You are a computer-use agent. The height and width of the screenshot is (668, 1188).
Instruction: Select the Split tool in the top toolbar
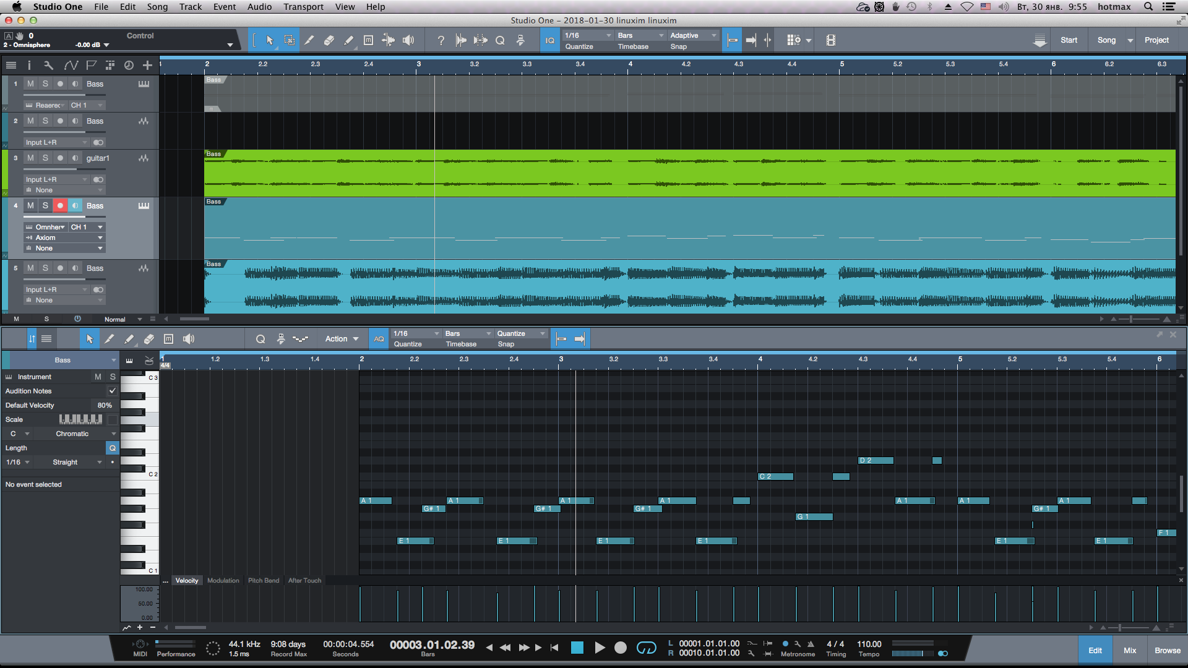click(309, 40)
